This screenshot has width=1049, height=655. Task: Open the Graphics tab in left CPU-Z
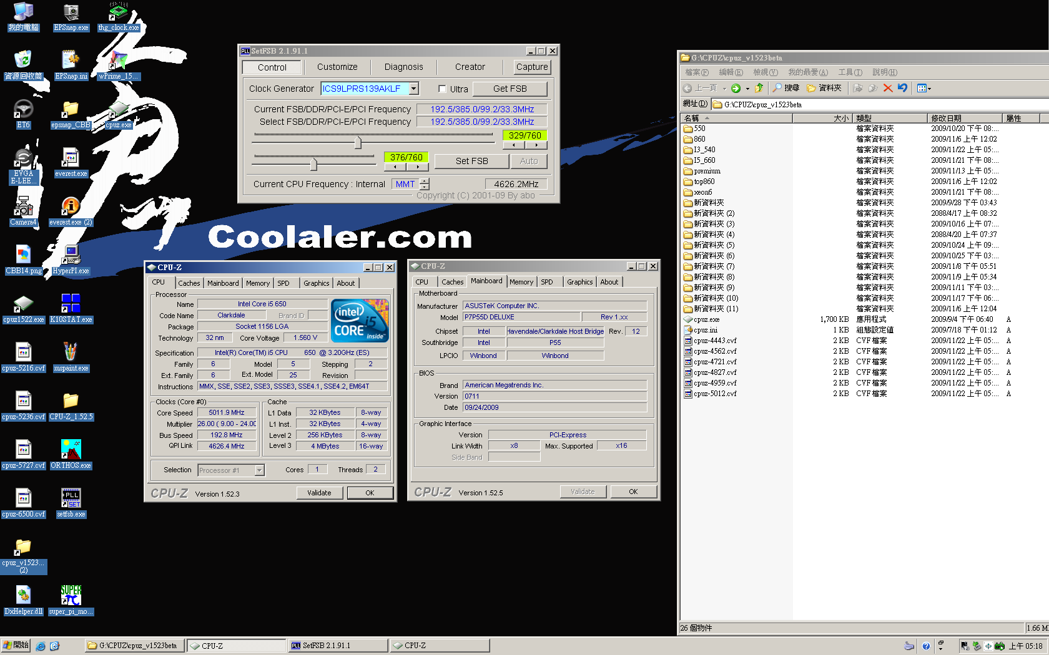(316, 283)
